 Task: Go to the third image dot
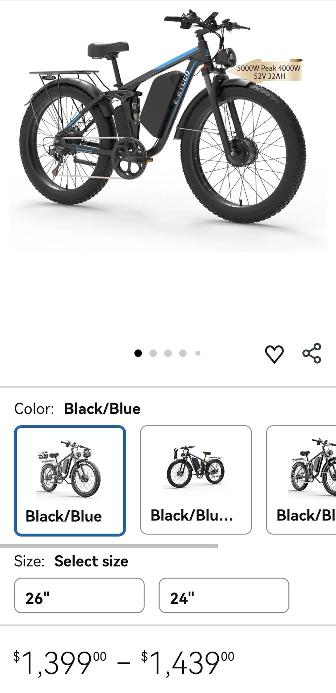pos(168,353)
